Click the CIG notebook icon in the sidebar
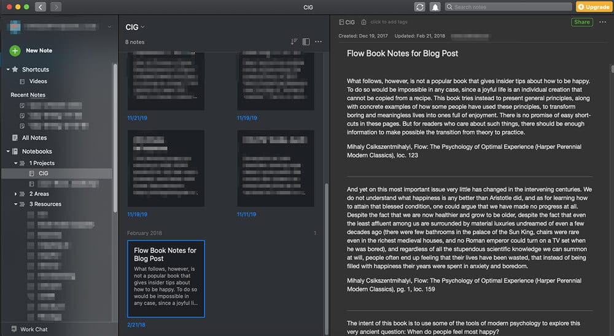Screen dimensions: 614x336 (31, 174)
